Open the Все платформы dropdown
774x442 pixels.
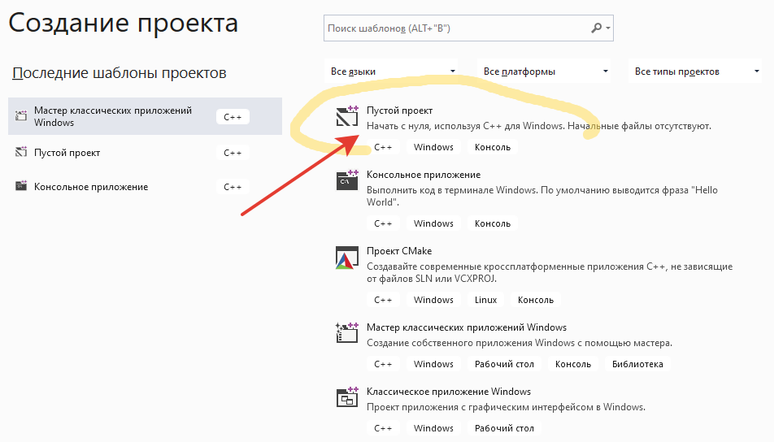pos(544,71)
